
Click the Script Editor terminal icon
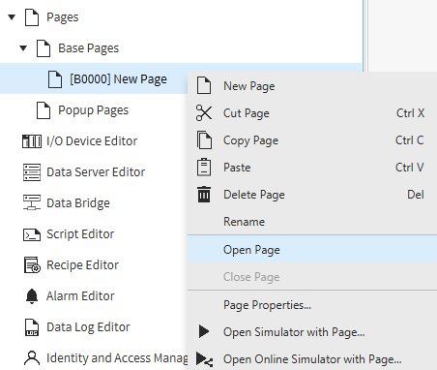(32, 234)
